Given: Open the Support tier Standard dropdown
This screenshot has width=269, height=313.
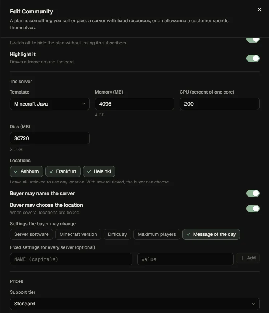Looking at the screenshot, I should click(x=134, y=304).
